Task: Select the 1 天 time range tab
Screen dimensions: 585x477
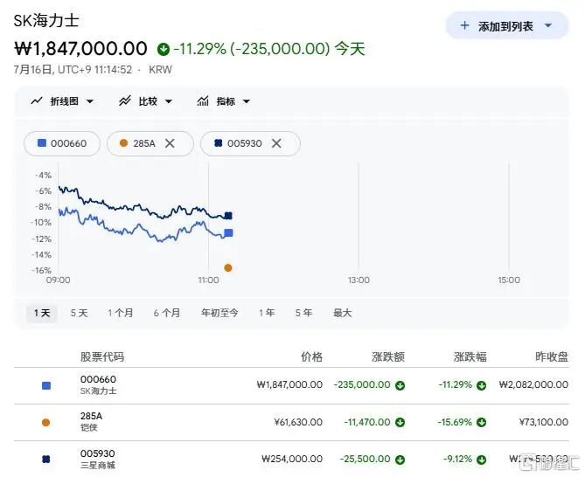Action: [x=42, y=313]
